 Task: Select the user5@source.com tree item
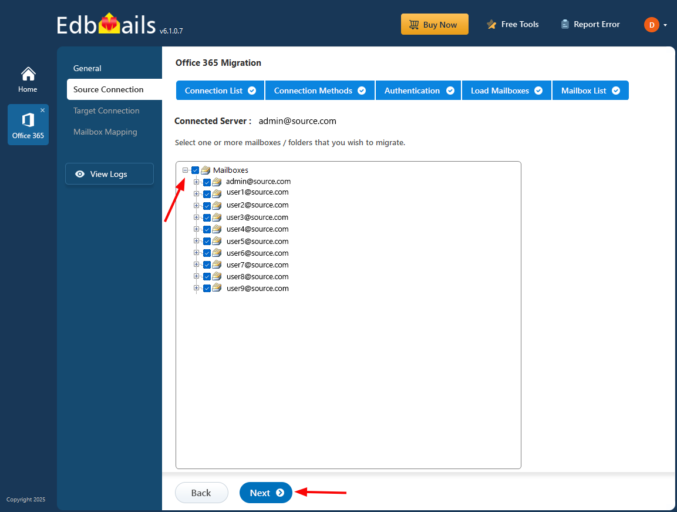[x=257, y=241]
